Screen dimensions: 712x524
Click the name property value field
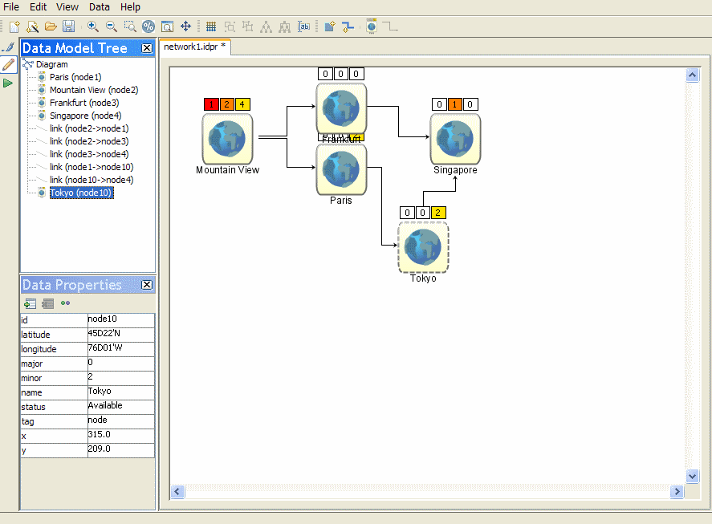point(120,392)
